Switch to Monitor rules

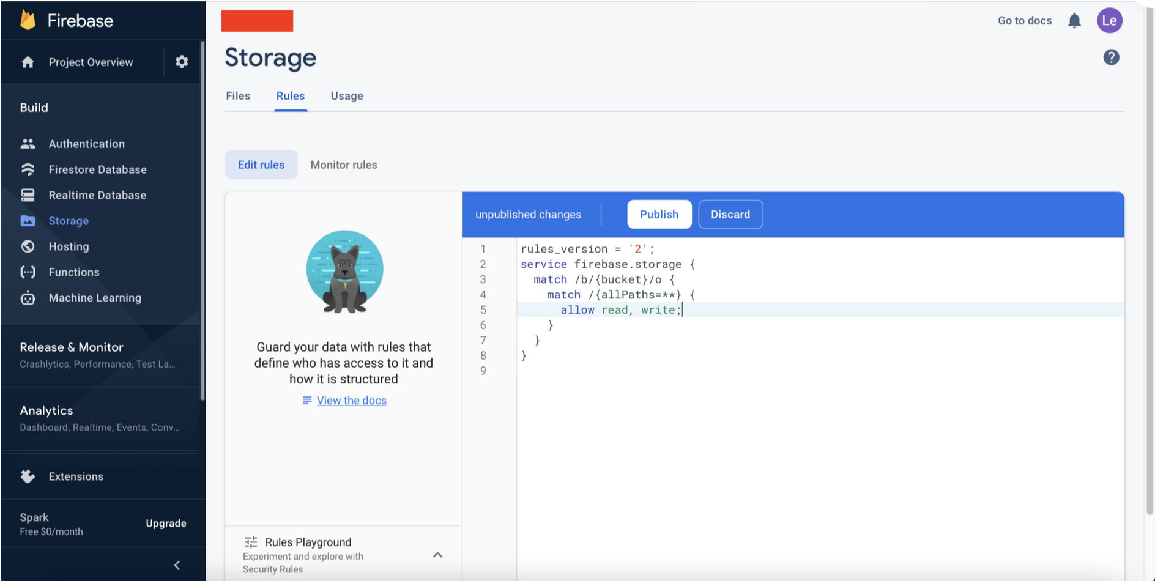coord(344,165)
